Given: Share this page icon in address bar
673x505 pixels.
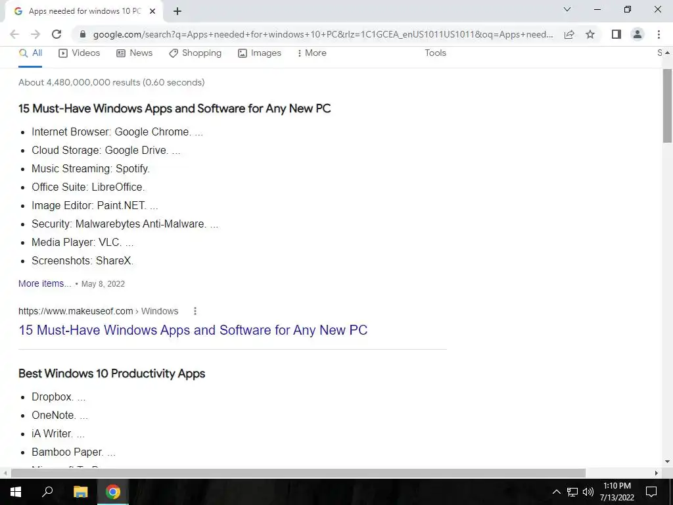Looking at the screenshot, I should 569,34.
